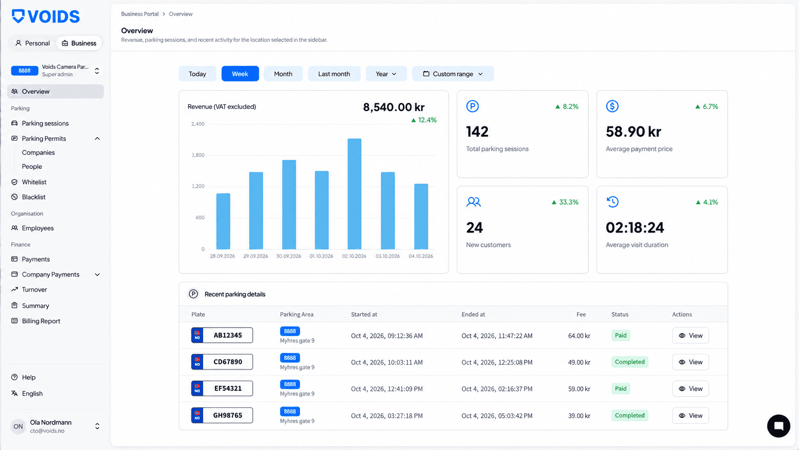View session for plate CD67890
Image resolution: width=799 pixels, height=450 pixels.
click(691, 362)
